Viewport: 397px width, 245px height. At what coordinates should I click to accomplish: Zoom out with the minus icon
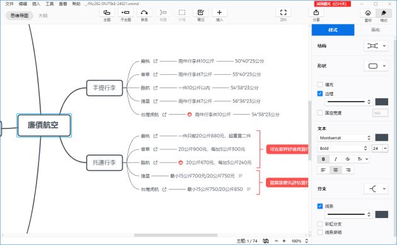[277, 241]
